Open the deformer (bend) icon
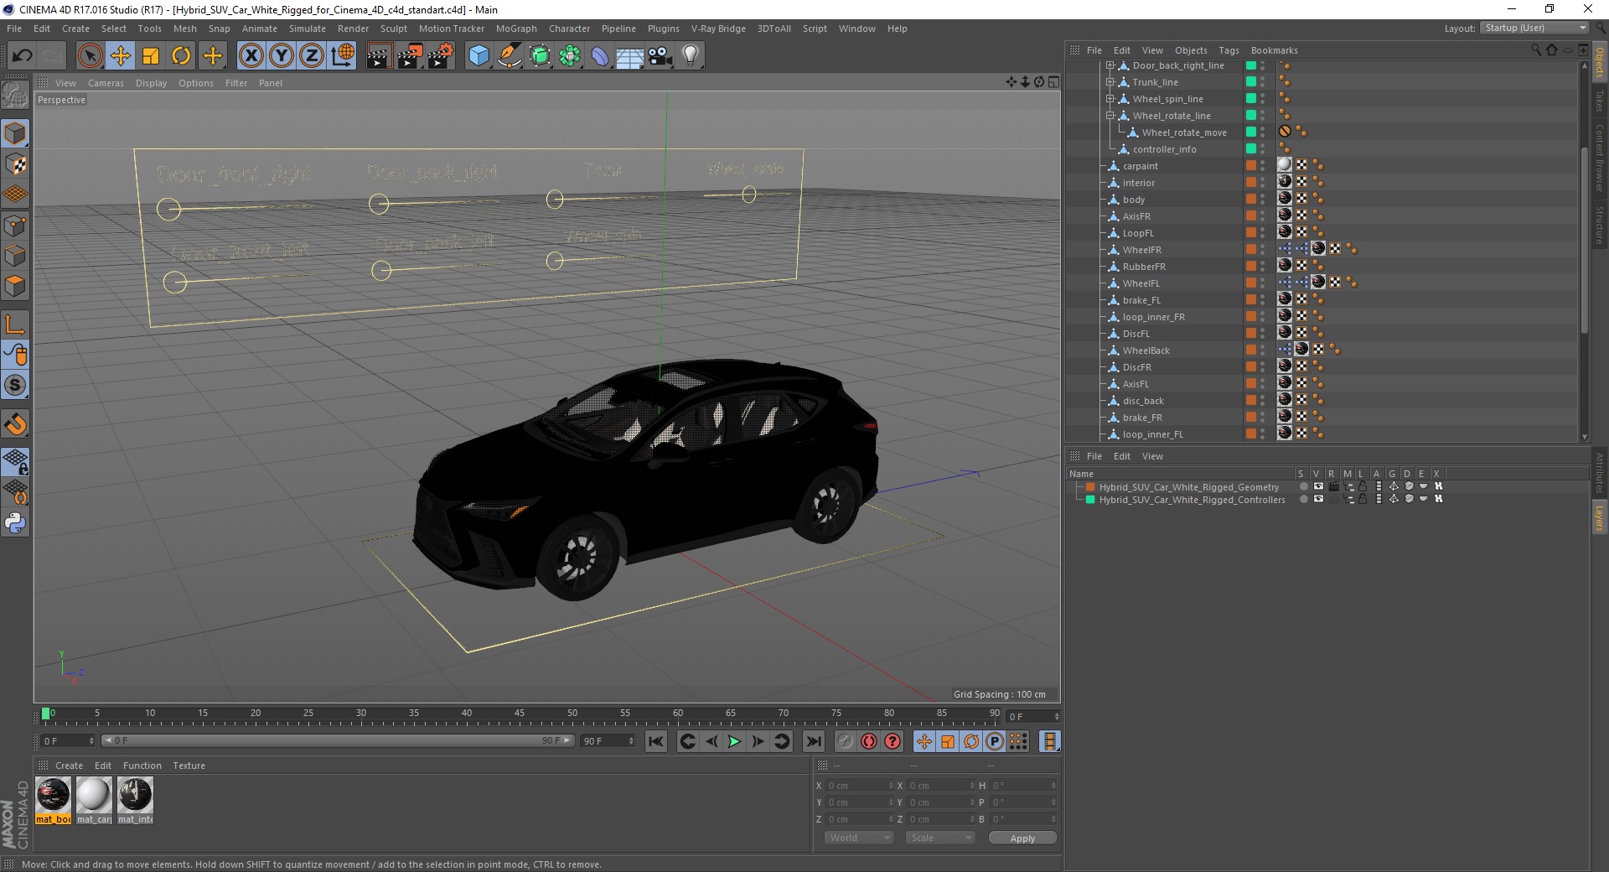 tap(600, 56)
